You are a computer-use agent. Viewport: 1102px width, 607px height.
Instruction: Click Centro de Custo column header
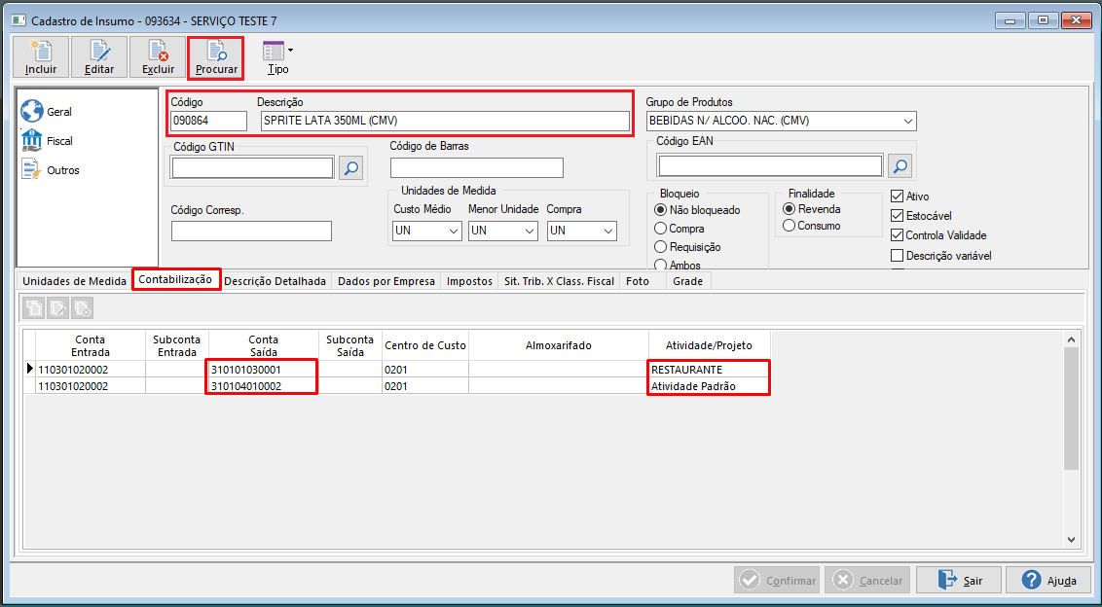point(425,345)
